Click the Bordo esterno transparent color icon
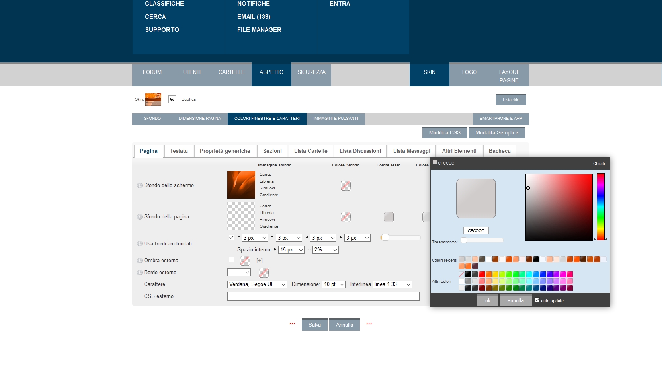The width and height of the screenshot is (662, 374). tap(264, 273)
